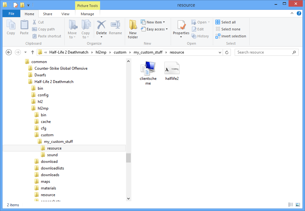Viewport: 305px width, 211px height.
Task: Select the cfg folder
Action: click(x=41, y=128)
